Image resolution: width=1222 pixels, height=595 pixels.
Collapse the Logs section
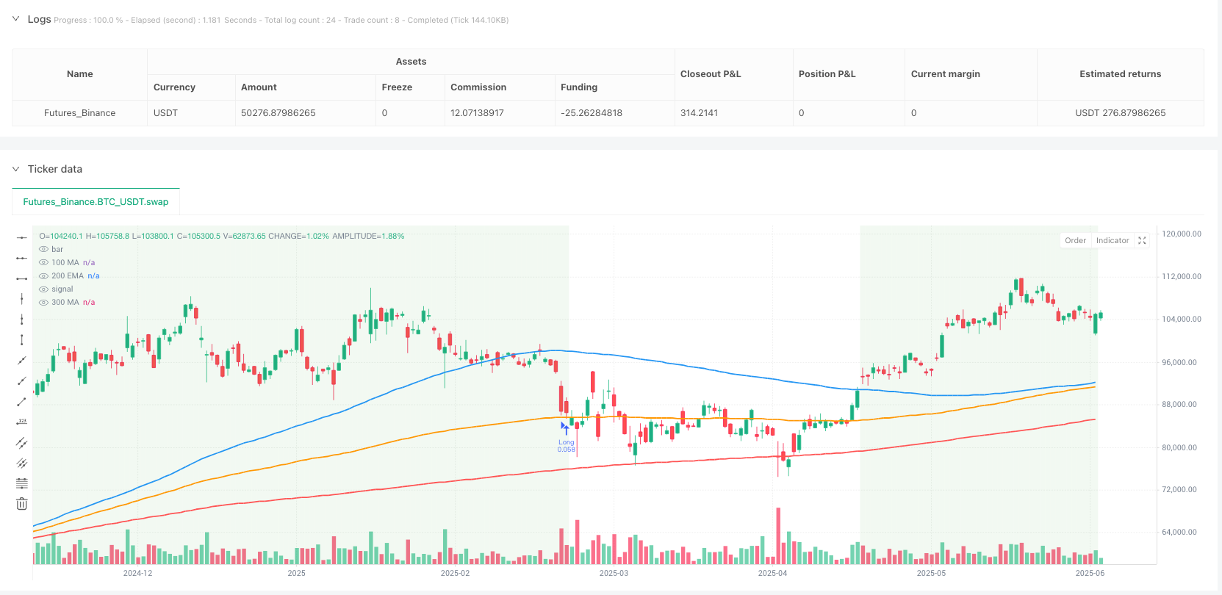tap(15, 19)
